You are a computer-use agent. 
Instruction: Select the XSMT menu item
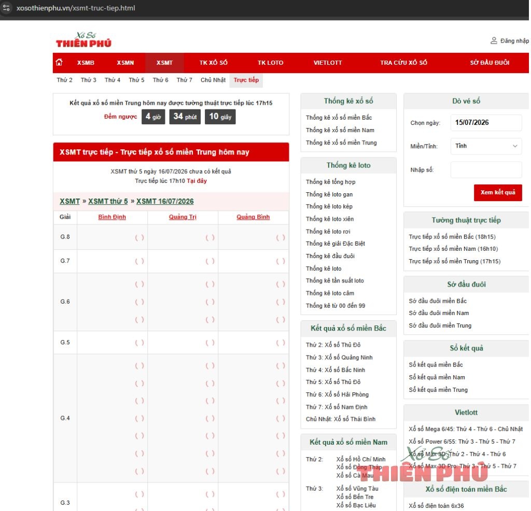(x=164, y=63)
